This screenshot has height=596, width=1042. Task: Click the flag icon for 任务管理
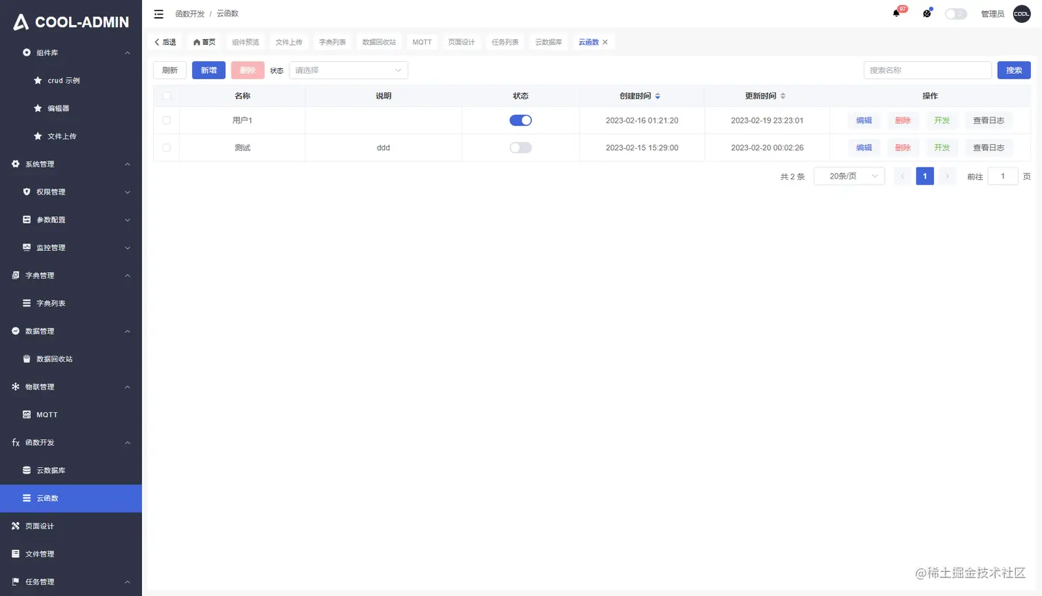[x=16, y=582]
